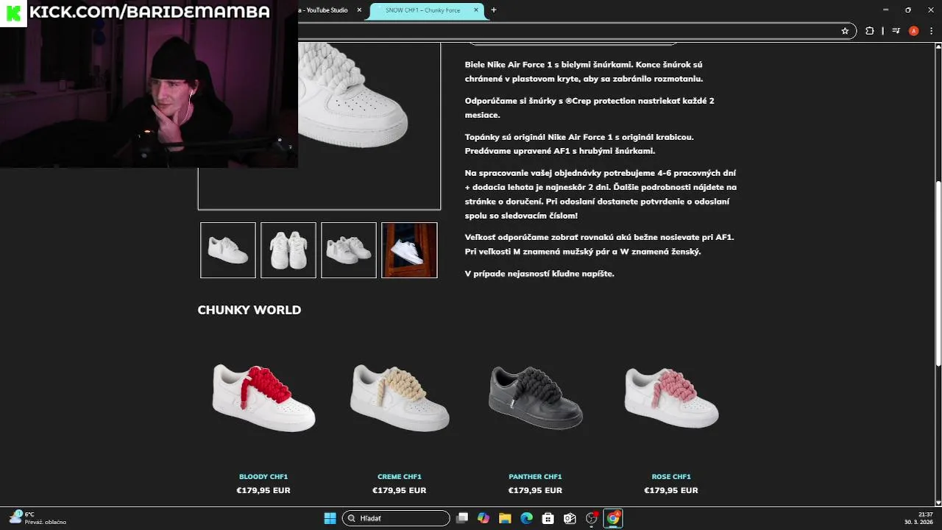Viewport: 942px width, 530px height.
Task: Open the CREME CHF1 product link
Action: pyautogui.click(x=400, y=476)
